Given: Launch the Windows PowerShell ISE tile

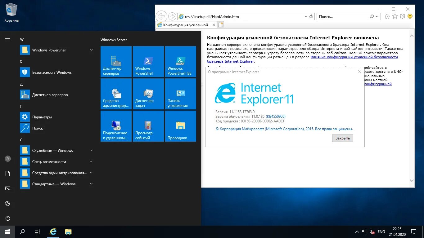Looking at the screenshot, I should point(181,62).
